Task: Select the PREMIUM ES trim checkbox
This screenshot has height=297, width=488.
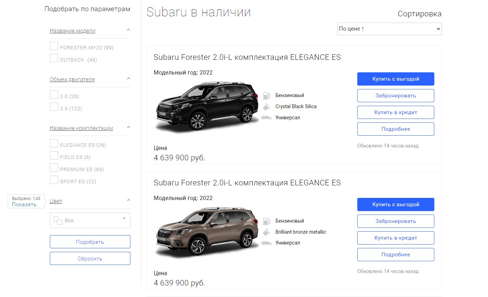Action: pyautogui.click(x=54, y=168)
